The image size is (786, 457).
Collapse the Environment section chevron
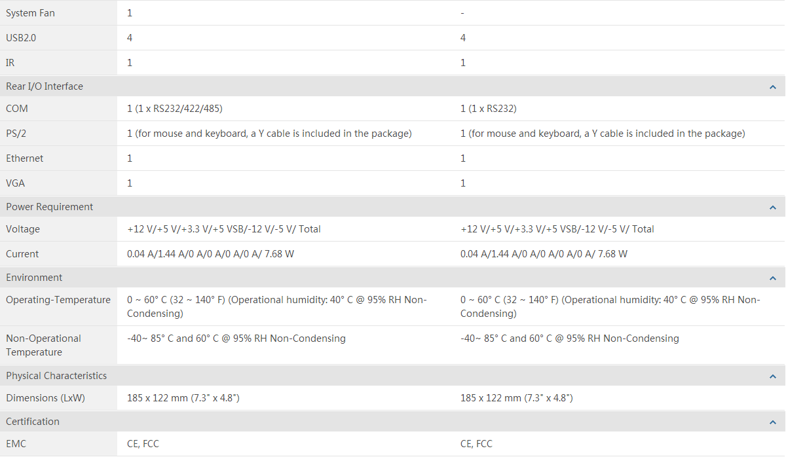(772, 278)
